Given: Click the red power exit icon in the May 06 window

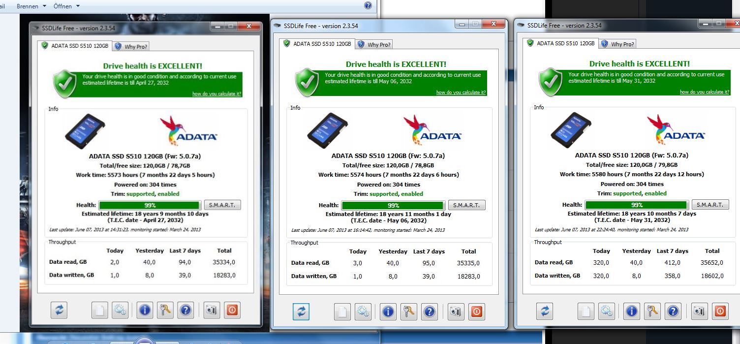Looking at the screenshot, I should click(x=476, y=312).
